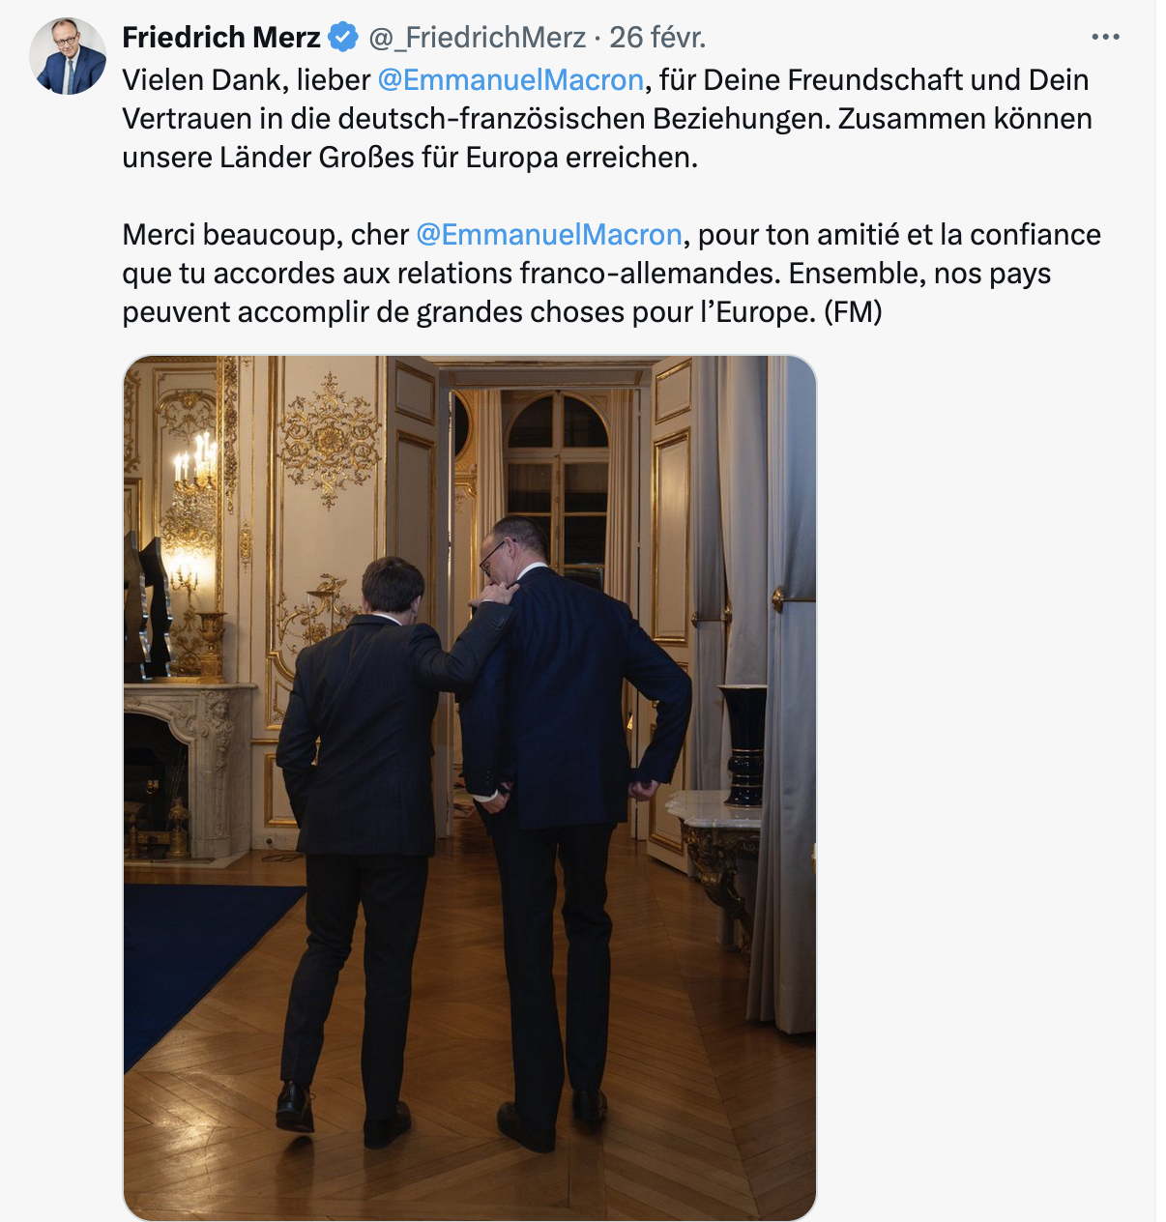Open the @_FriedrichMerz handle link
This screenshot has height=1222, width=1166.
point(477,38)
